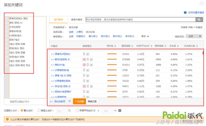The image size is (206, 126).
Task: Click the help bubble beside 市场平均出价
Action: pyautogui.click(x=94, y=111)
